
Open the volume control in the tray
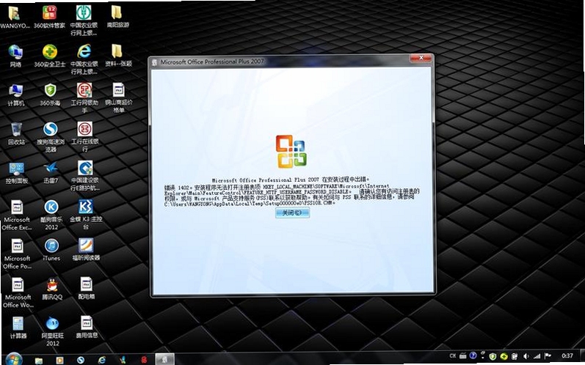[x=526, y=356]
